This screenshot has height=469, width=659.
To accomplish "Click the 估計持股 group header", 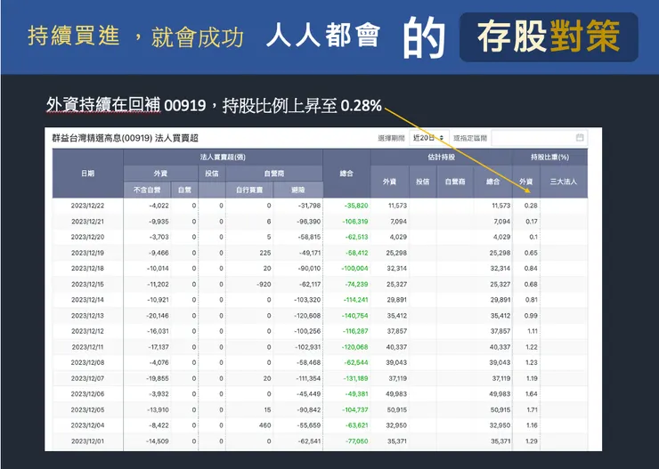I will (441, 157).
